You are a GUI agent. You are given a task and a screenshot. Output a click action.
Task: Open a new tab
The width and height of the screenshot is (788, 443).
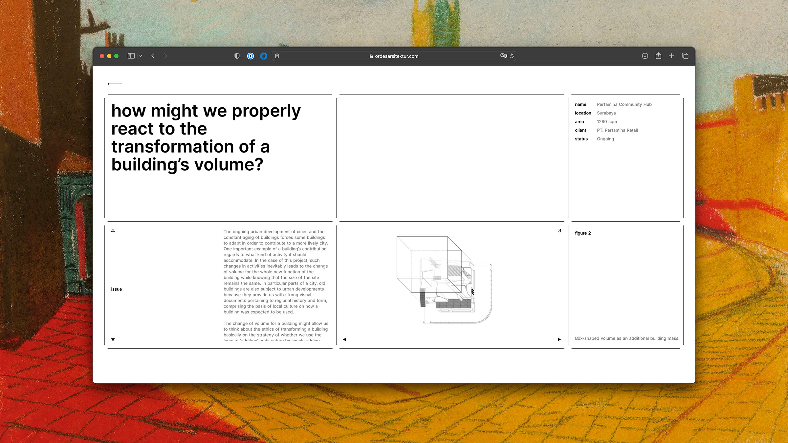pyautogui.click(x=671, y=56)
